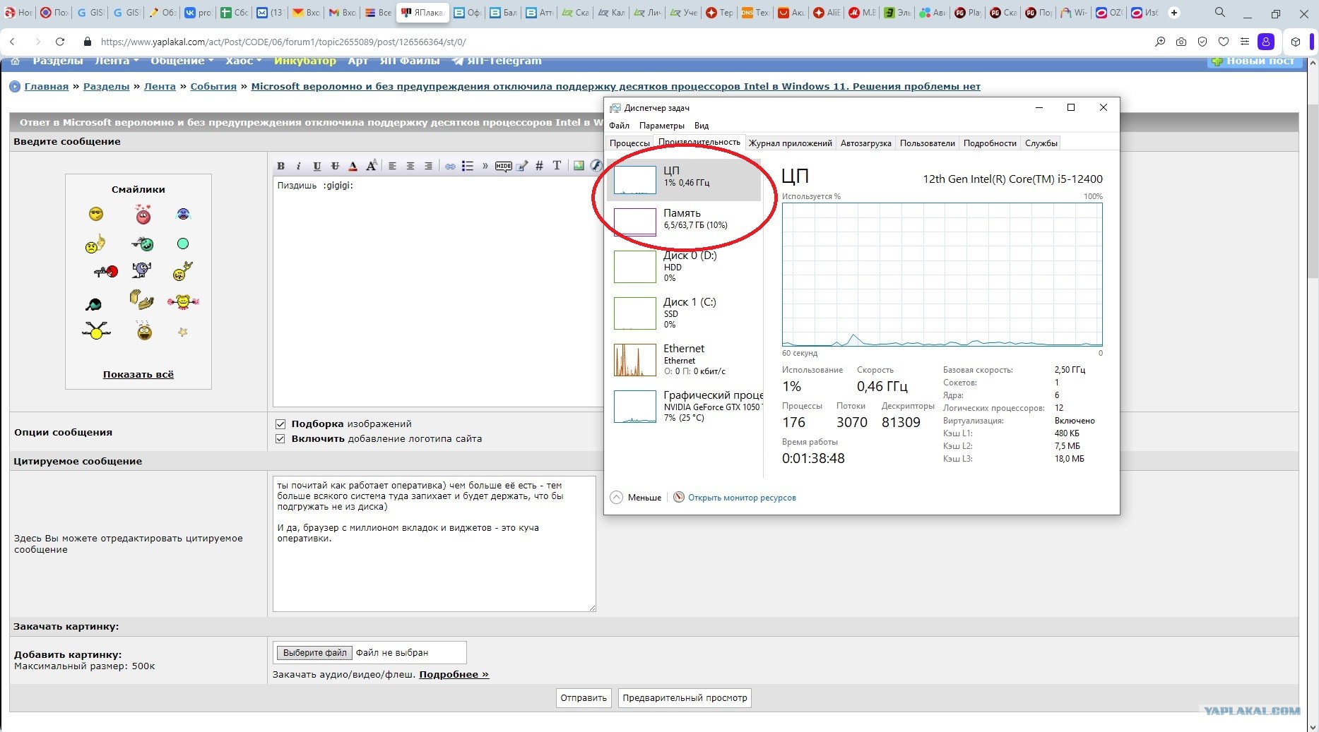Image resolution: width=1319 pixels, height=732 pixels.
Task: Toggle 'Включить добавление логотипа сайта' checkbox
Action: coord(280,439)
